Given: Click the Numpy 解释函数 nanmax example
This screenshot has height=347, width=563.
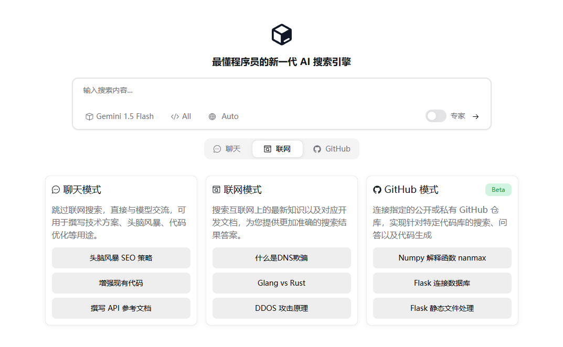Looking at the screenshot, I should [442, 258].
